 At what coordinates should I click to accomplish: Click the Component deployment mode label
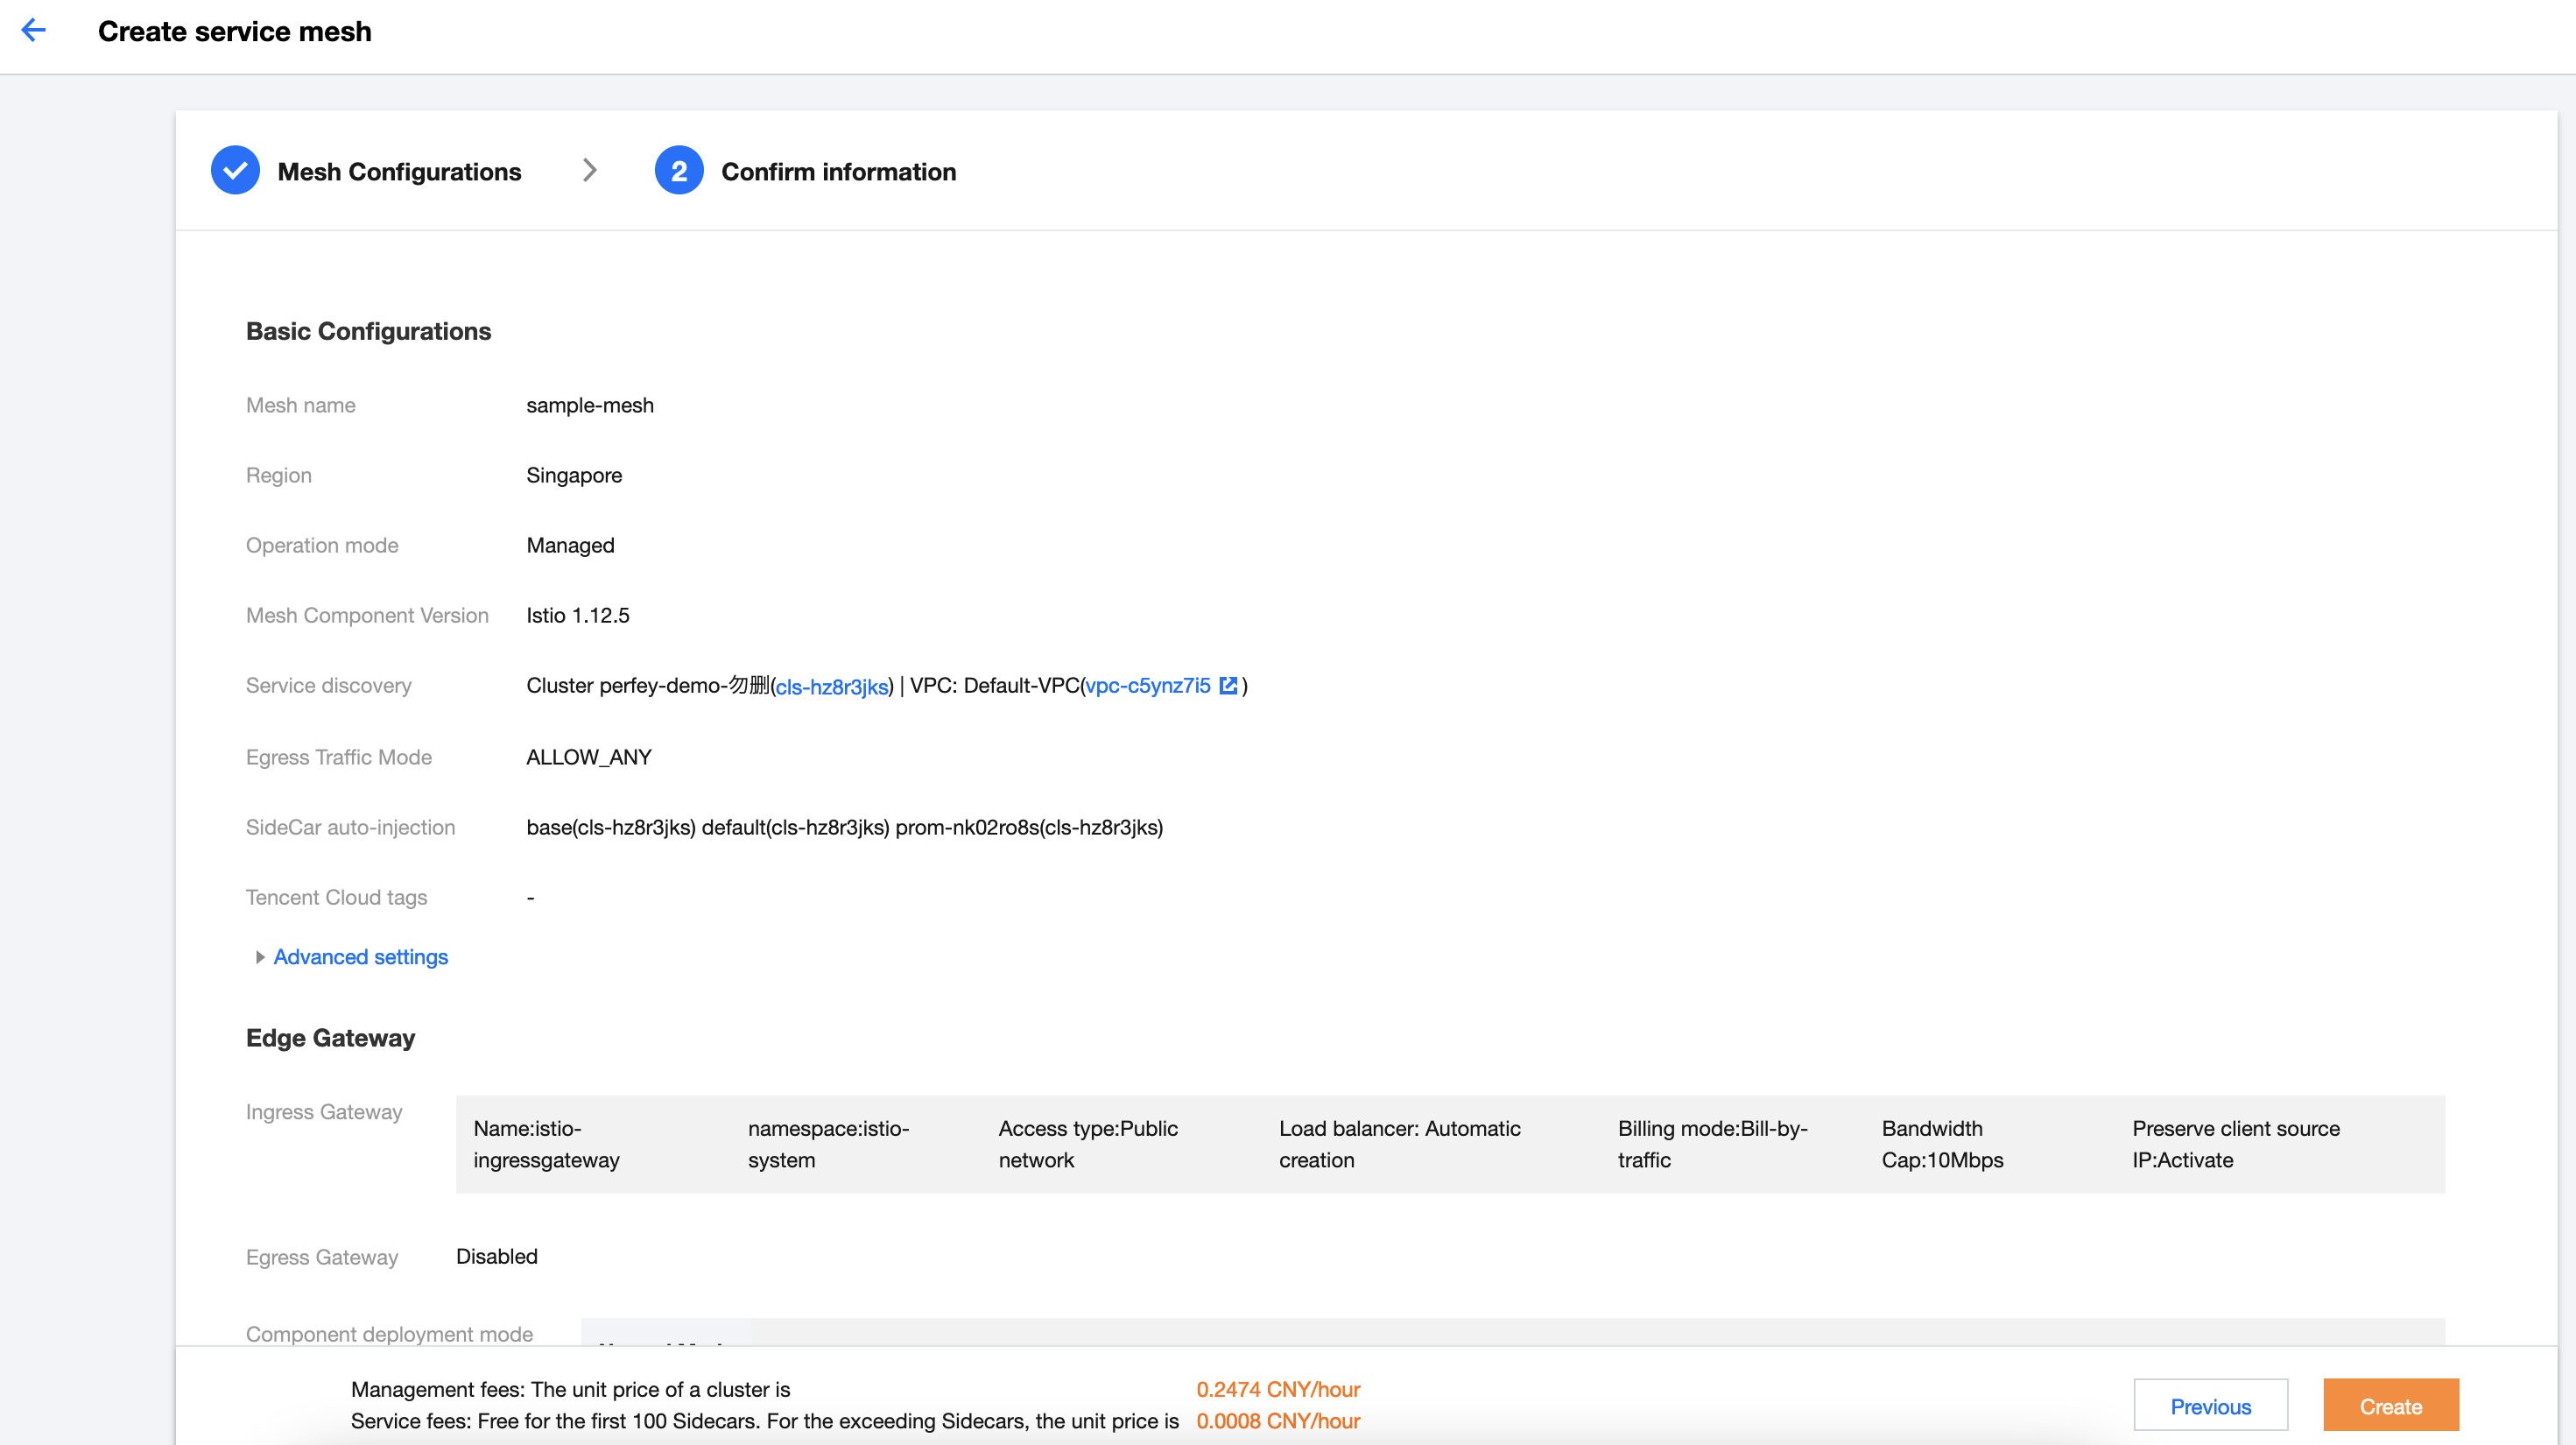point(390,1334)
